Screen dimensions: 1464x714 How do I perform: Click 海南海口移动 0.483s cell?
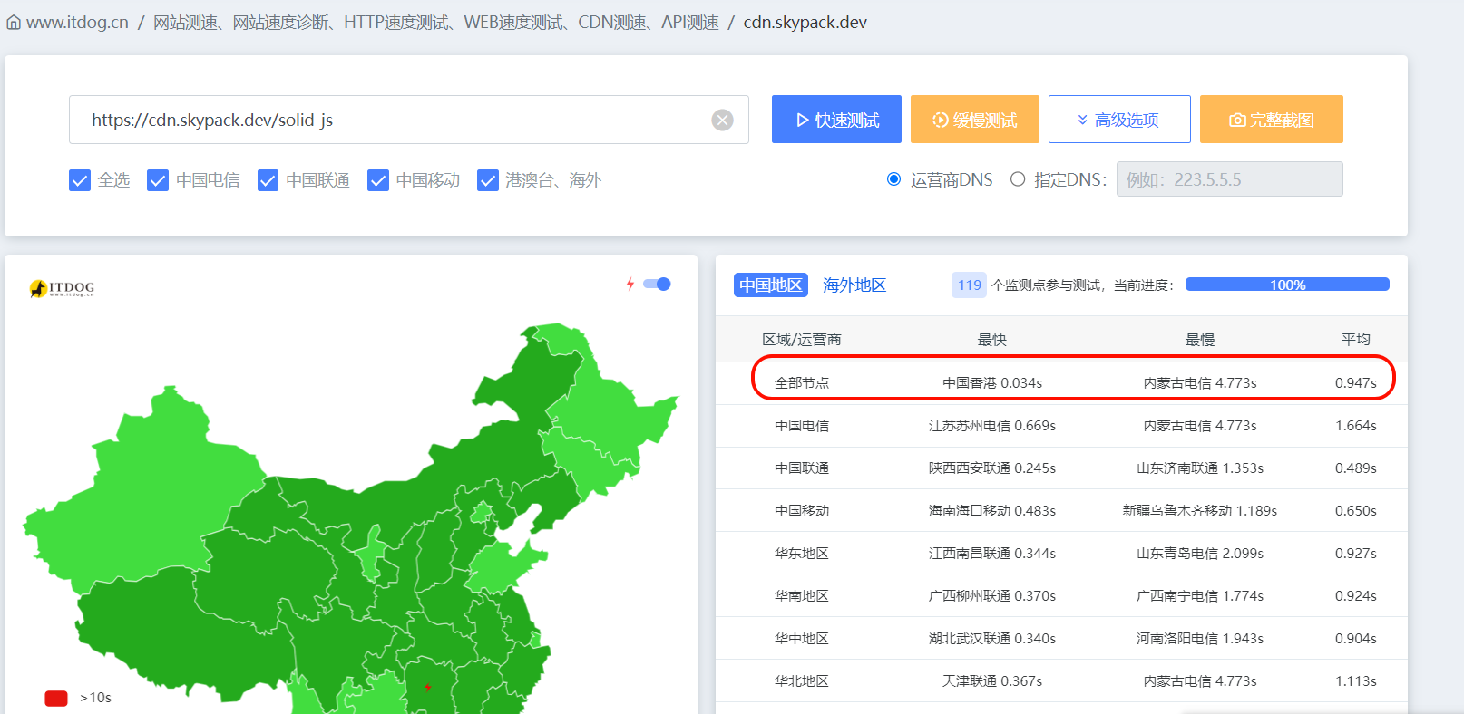[992, 510]
